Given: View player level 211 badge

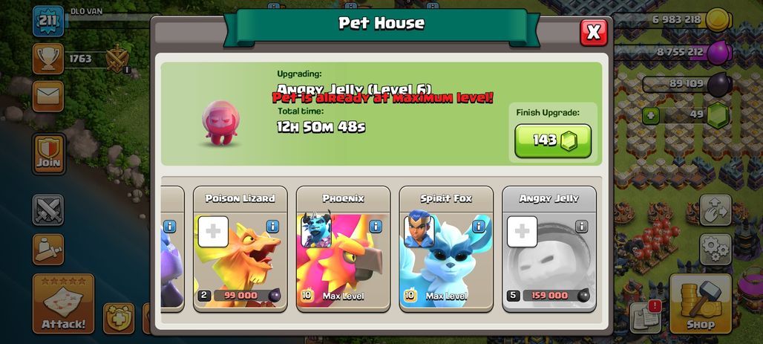Looking at the screenshot, I should point(48,21).
